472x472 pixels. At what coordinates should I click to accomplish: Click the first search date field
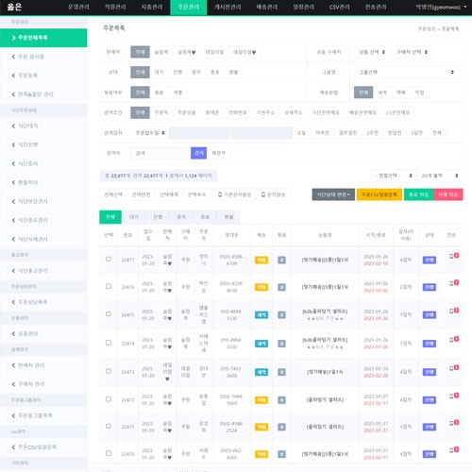(200, 133)
